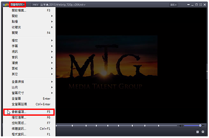This screenshot has width=209, height=138.
Task: Choose 關閉 F4 menu item
Action: 29,33
